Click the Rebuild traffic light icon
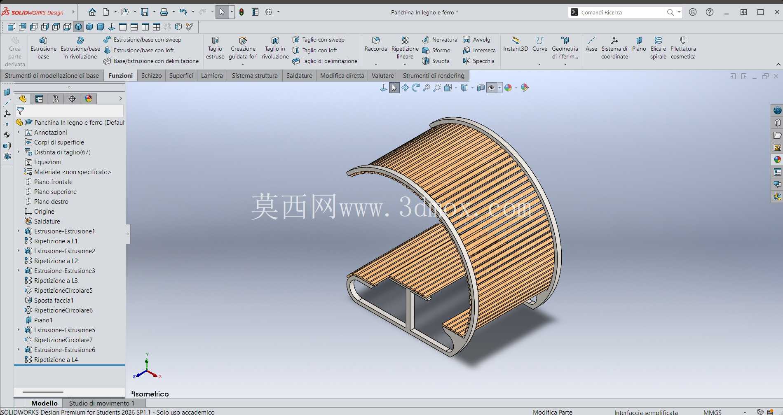 click(241, 12)
